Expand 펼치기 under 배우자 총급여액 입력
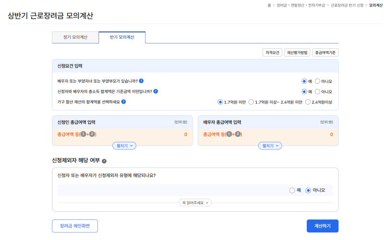This screenshot has width=384, height=240. (x=270, y=146)
